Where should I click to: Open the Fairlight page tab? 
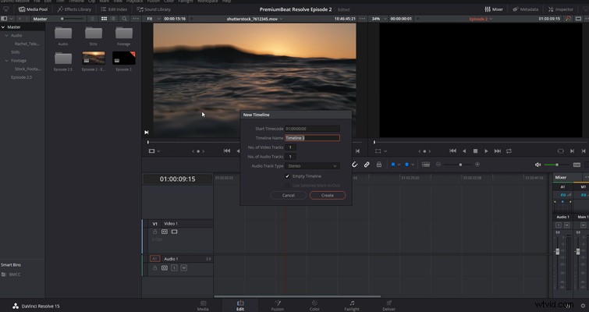pos(352,306)
